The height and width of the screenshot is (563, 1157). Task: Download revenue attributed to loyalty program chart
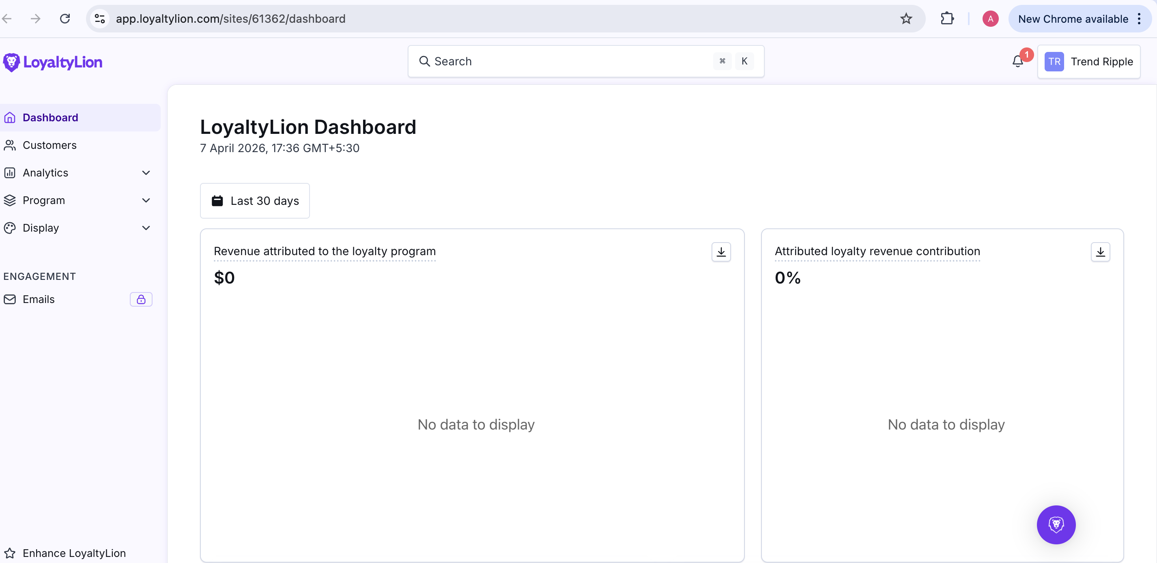[721, 252]
